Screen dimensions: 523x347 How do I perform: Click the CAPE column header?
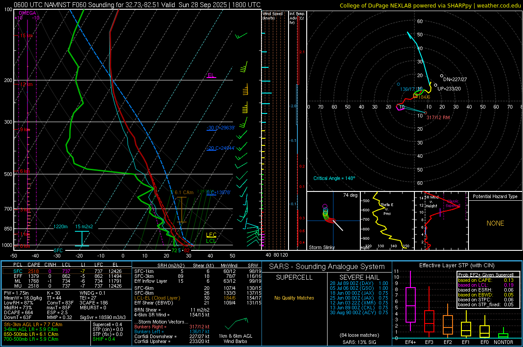click(34, 265)
